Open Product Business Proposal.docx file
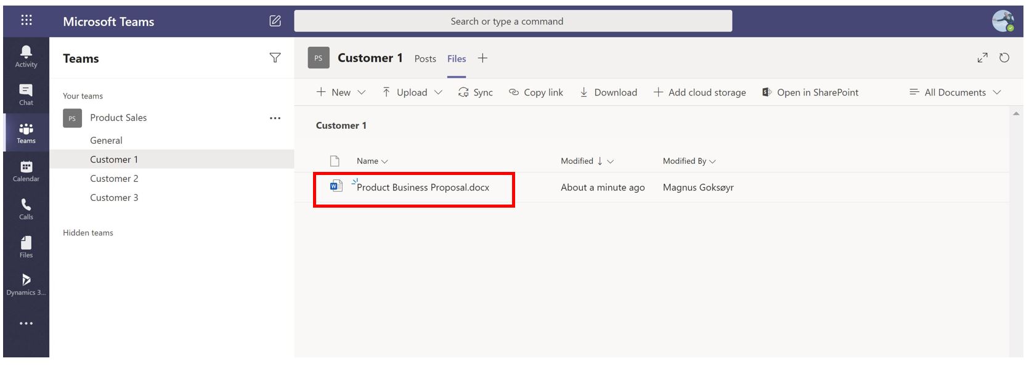The width and height of the screenshot is (1029, 366). click(423, 187)
